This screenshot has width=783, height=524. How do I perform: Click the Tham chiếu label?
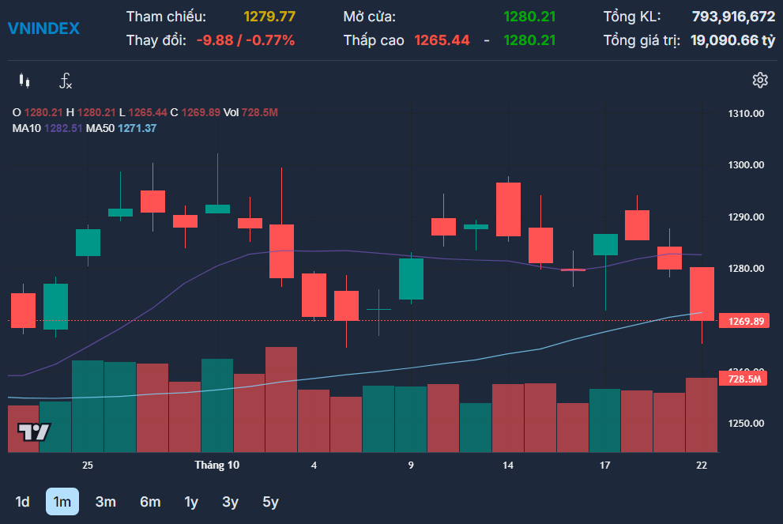click(166, 17)
